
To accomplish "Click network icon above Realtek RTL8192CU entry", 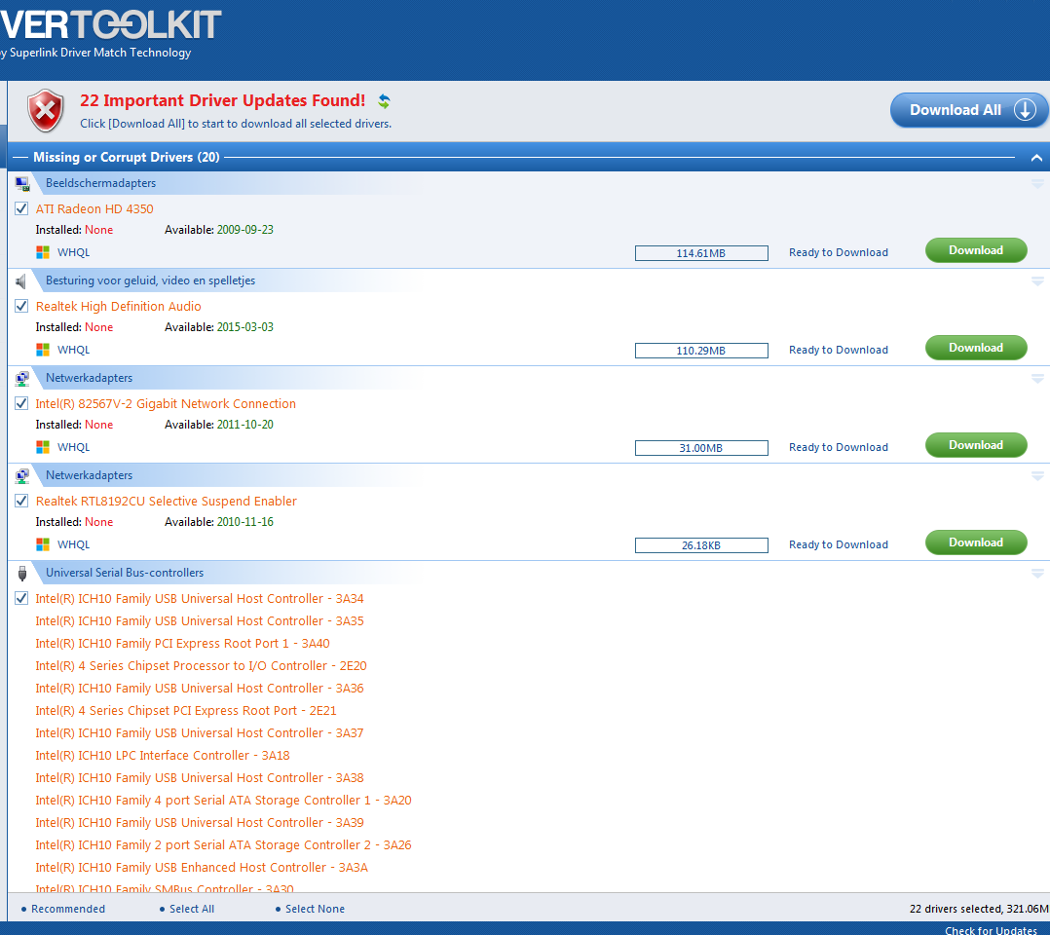I will pyautogui.click(x=22, y=476).
